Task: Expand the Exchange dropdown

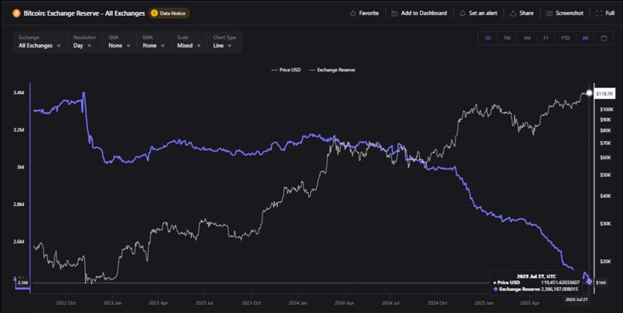Action: tap(40, 45)
